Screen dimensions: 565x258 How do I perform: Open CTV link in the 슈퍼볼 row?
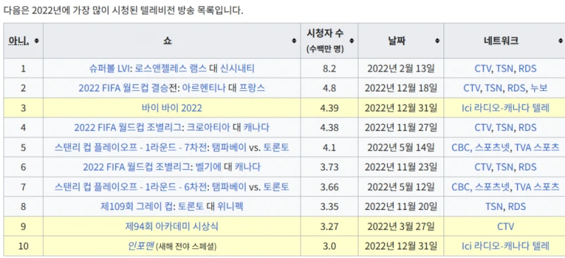pos(483,68)
